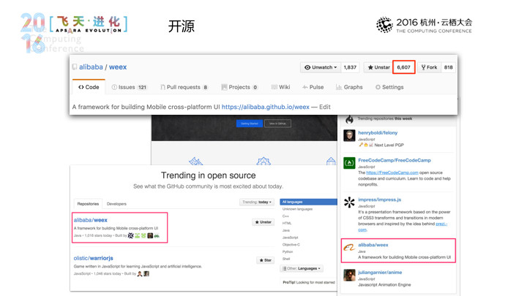
Task: Open alibaba/weex in the trending list
Action: [x=91, y=220]
